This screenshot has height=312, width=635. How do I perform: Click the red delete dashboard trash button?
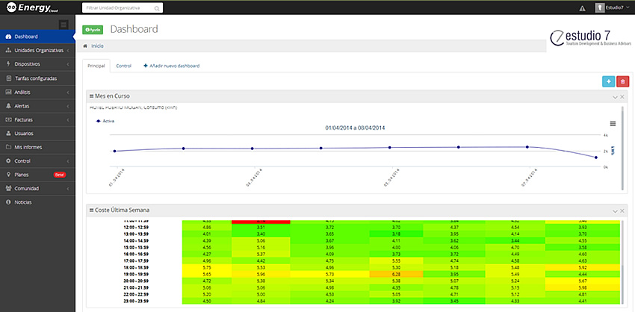[622, 81]
